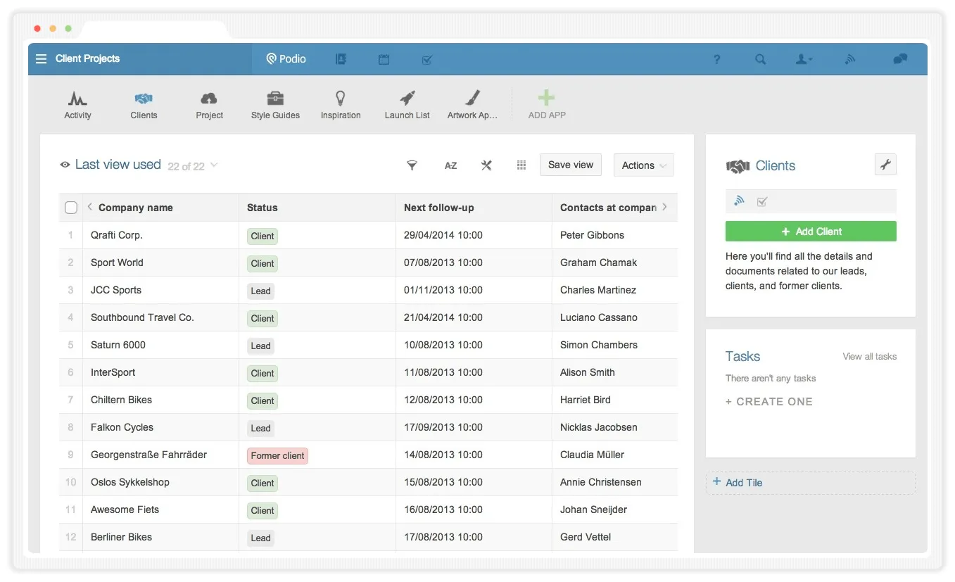Open the calendar icon in top bar

384,60
